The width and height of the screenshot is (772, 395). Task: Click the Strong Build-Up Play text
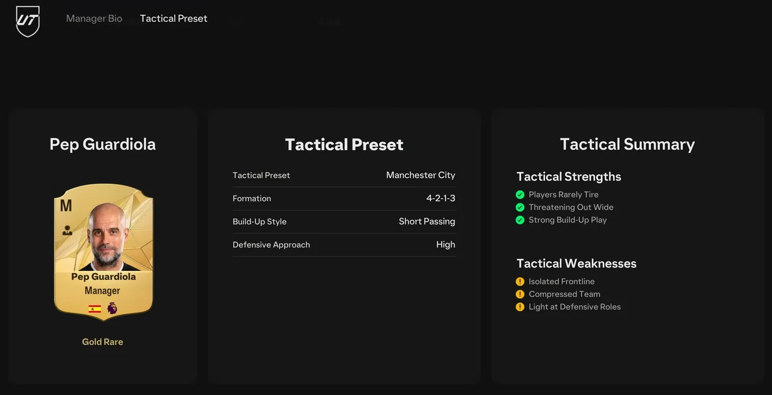click(568, 220)
